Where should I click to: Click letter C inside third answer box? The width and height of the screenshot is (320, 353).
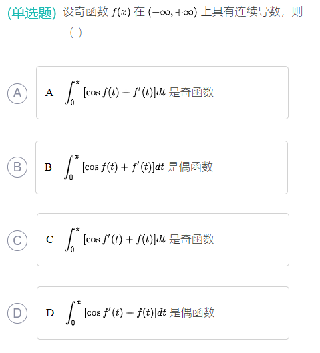(50, 240)
